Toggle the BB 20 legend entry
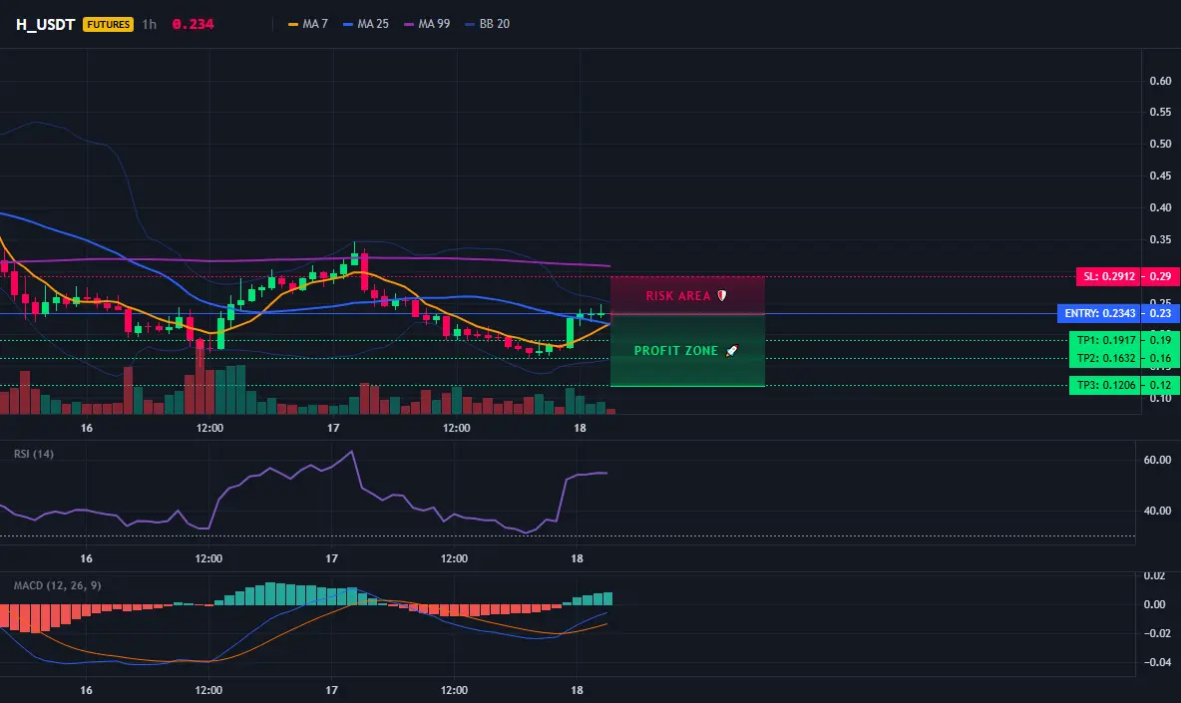1181x703 pixels. [488, 24]
